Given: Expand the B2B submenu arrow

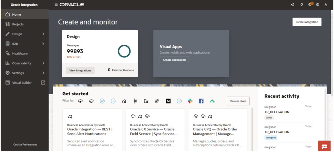Looking at the screenshot, I should 43,44.
